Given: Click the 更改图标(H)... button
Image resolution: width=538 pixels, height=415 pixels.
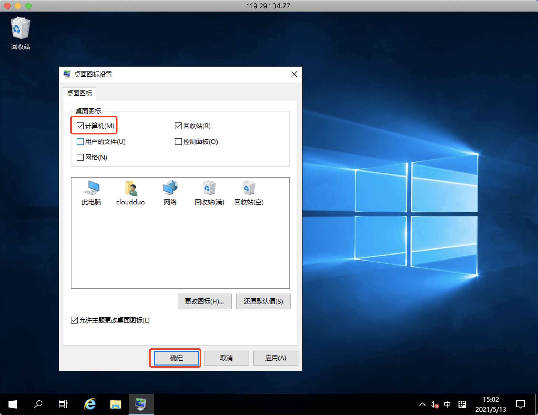Looking at the screenshot, I should click(x=204, y=301).
